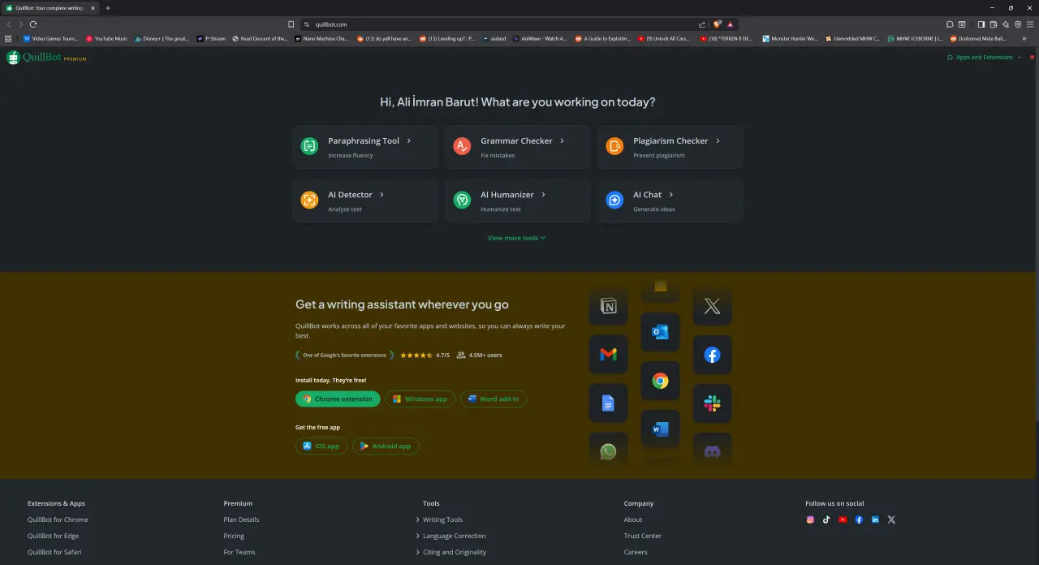
Task: Open a new browser tab
Action: [x=108, y=8]
